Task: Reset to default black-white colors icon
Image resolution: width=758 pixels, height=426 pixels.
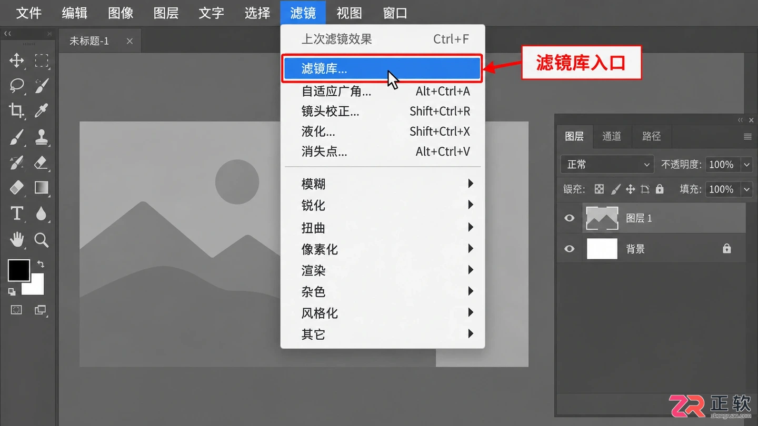Action: [x=12, y=291]
